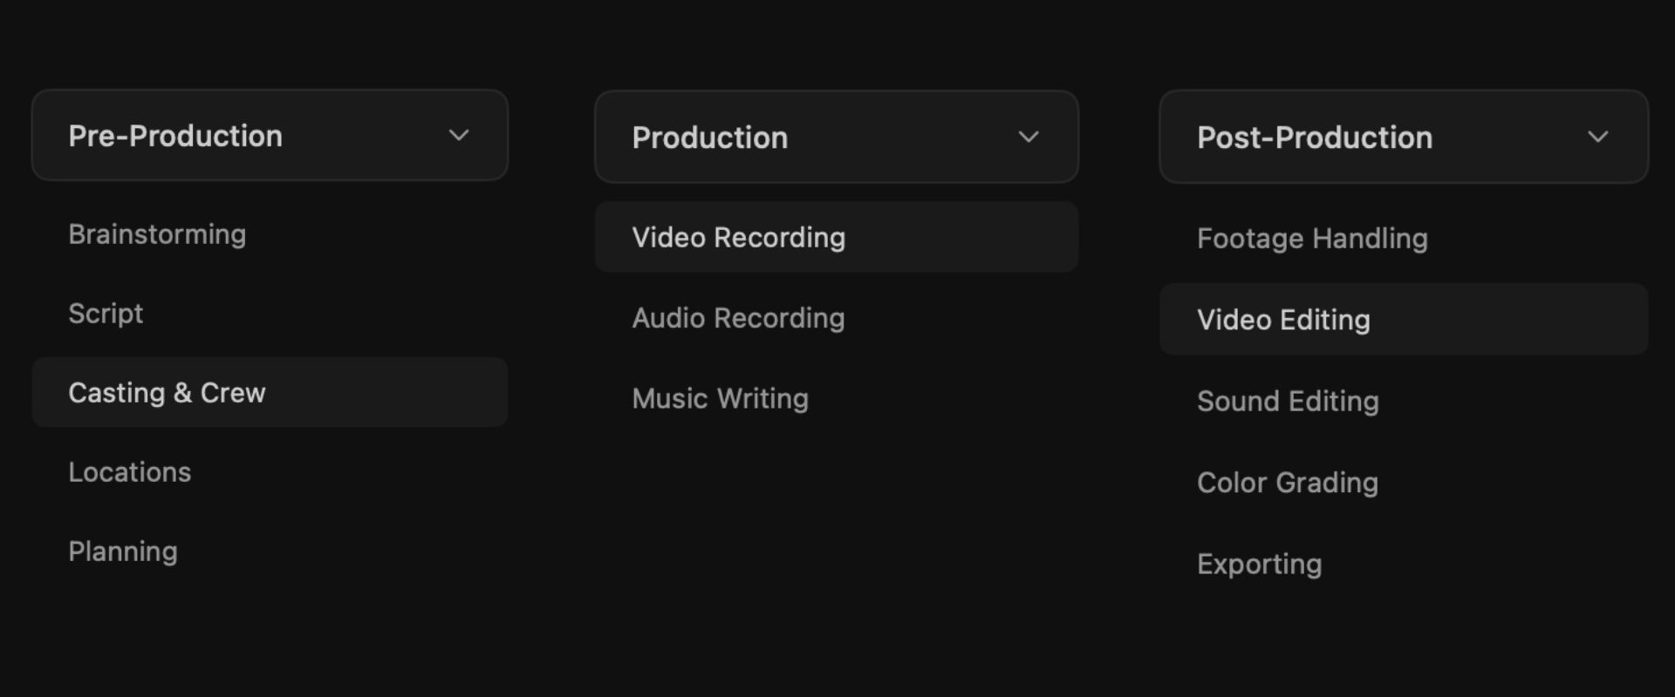Collapse the Production section chevron
The height and width of the screenshot is (697, 1675).
coord(1029,137)
